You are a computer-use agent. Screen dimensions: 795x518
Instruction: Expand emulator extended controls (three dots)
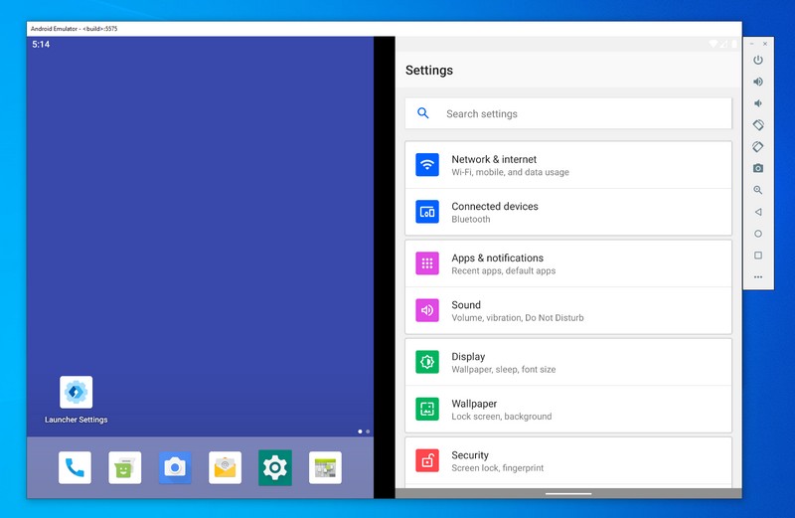[758, 277]
